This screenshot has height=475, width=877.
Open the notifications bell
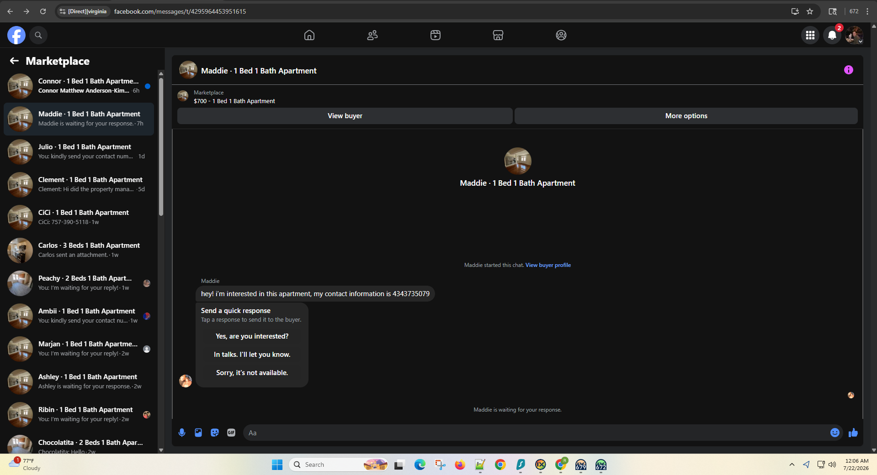click(x=832, y=35)
